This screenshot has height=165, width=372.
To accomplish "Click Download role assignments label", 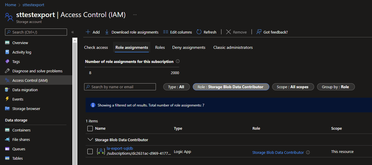I will (135, 32).
